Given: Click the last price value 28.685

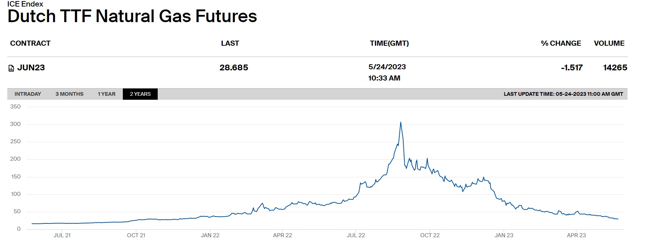Looking at the screenshot, I should (x=234, y=68).
